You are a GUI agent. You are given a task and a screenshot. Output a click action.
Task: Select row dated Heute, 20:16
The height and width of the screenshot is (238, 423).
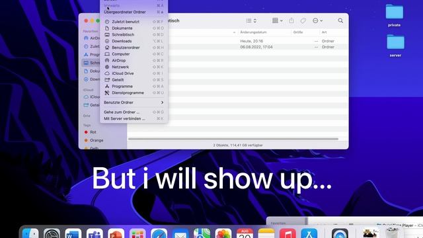[x=238, y=41]
